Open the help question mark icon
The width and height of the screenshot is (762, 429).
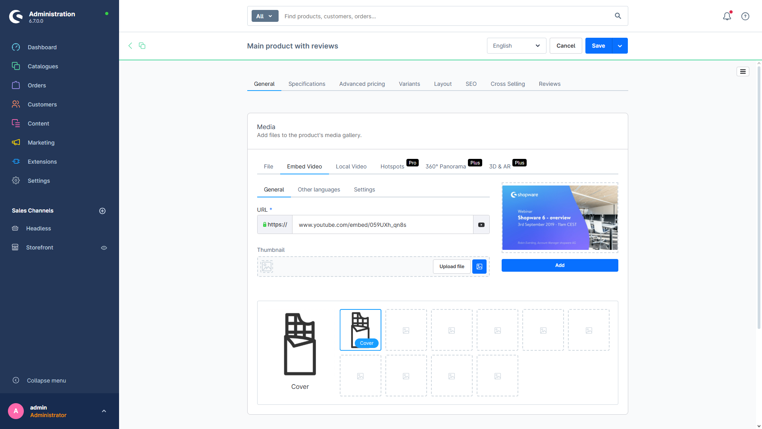(x=745, y=16)
